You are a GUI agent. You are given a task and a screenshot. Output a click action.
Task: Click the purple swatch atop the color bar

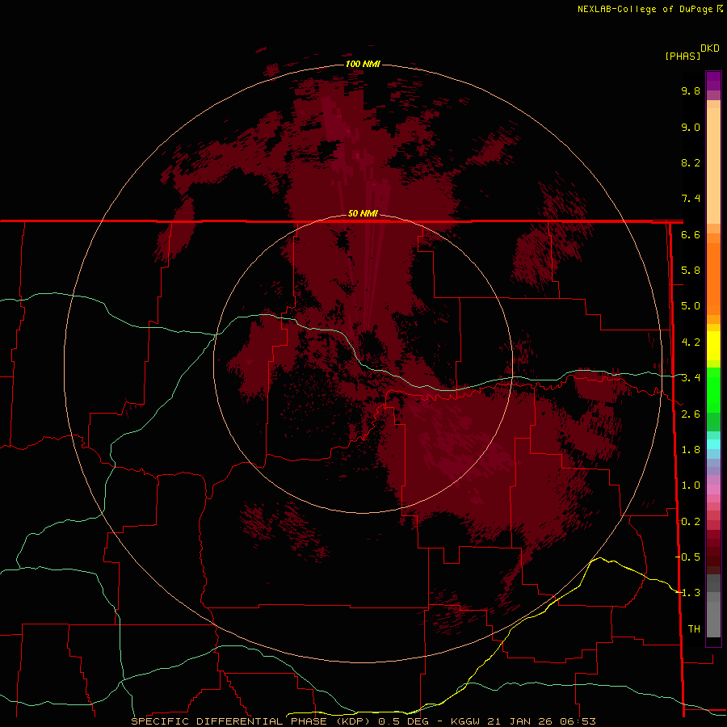point(713,81)
